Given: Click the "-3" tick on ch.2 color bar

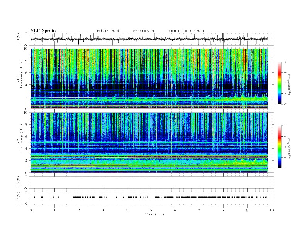Looking at the screenshot, I should click(285, 126).
